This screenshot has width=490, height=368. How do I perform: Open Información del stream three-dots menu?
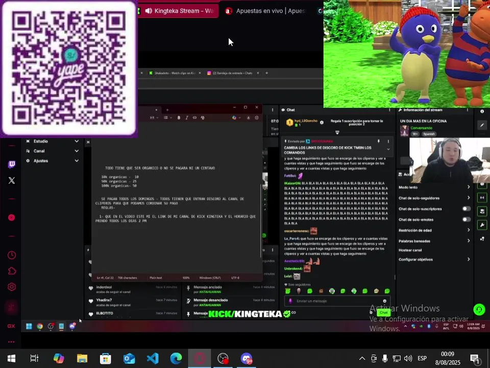pyautogui.click(x=468, y=110)
